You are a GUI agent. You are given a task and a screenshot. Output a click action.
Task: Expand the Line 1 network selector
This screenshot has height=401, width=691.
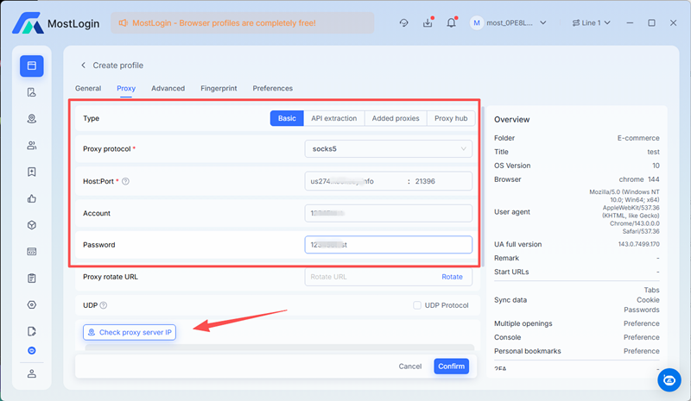tap(597, 23)
